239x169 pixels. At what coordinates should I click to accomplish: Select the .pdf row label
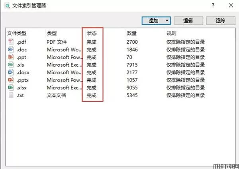[x=22, y=42]
